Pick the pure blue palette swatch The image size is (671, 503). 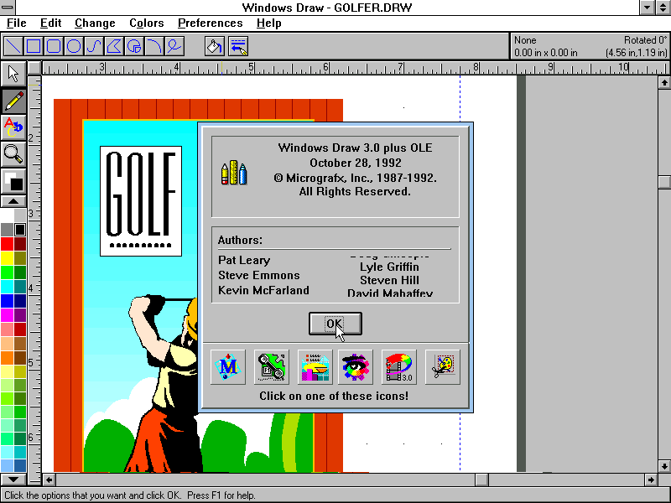[x=7, y=301]
